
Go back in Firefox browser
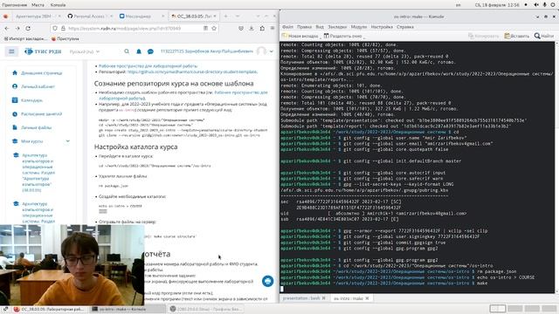click(x=7, y=28)
